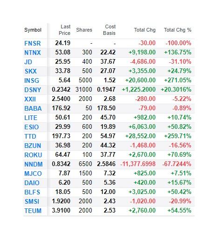Open the FNSR ticker link

[33, 43]
